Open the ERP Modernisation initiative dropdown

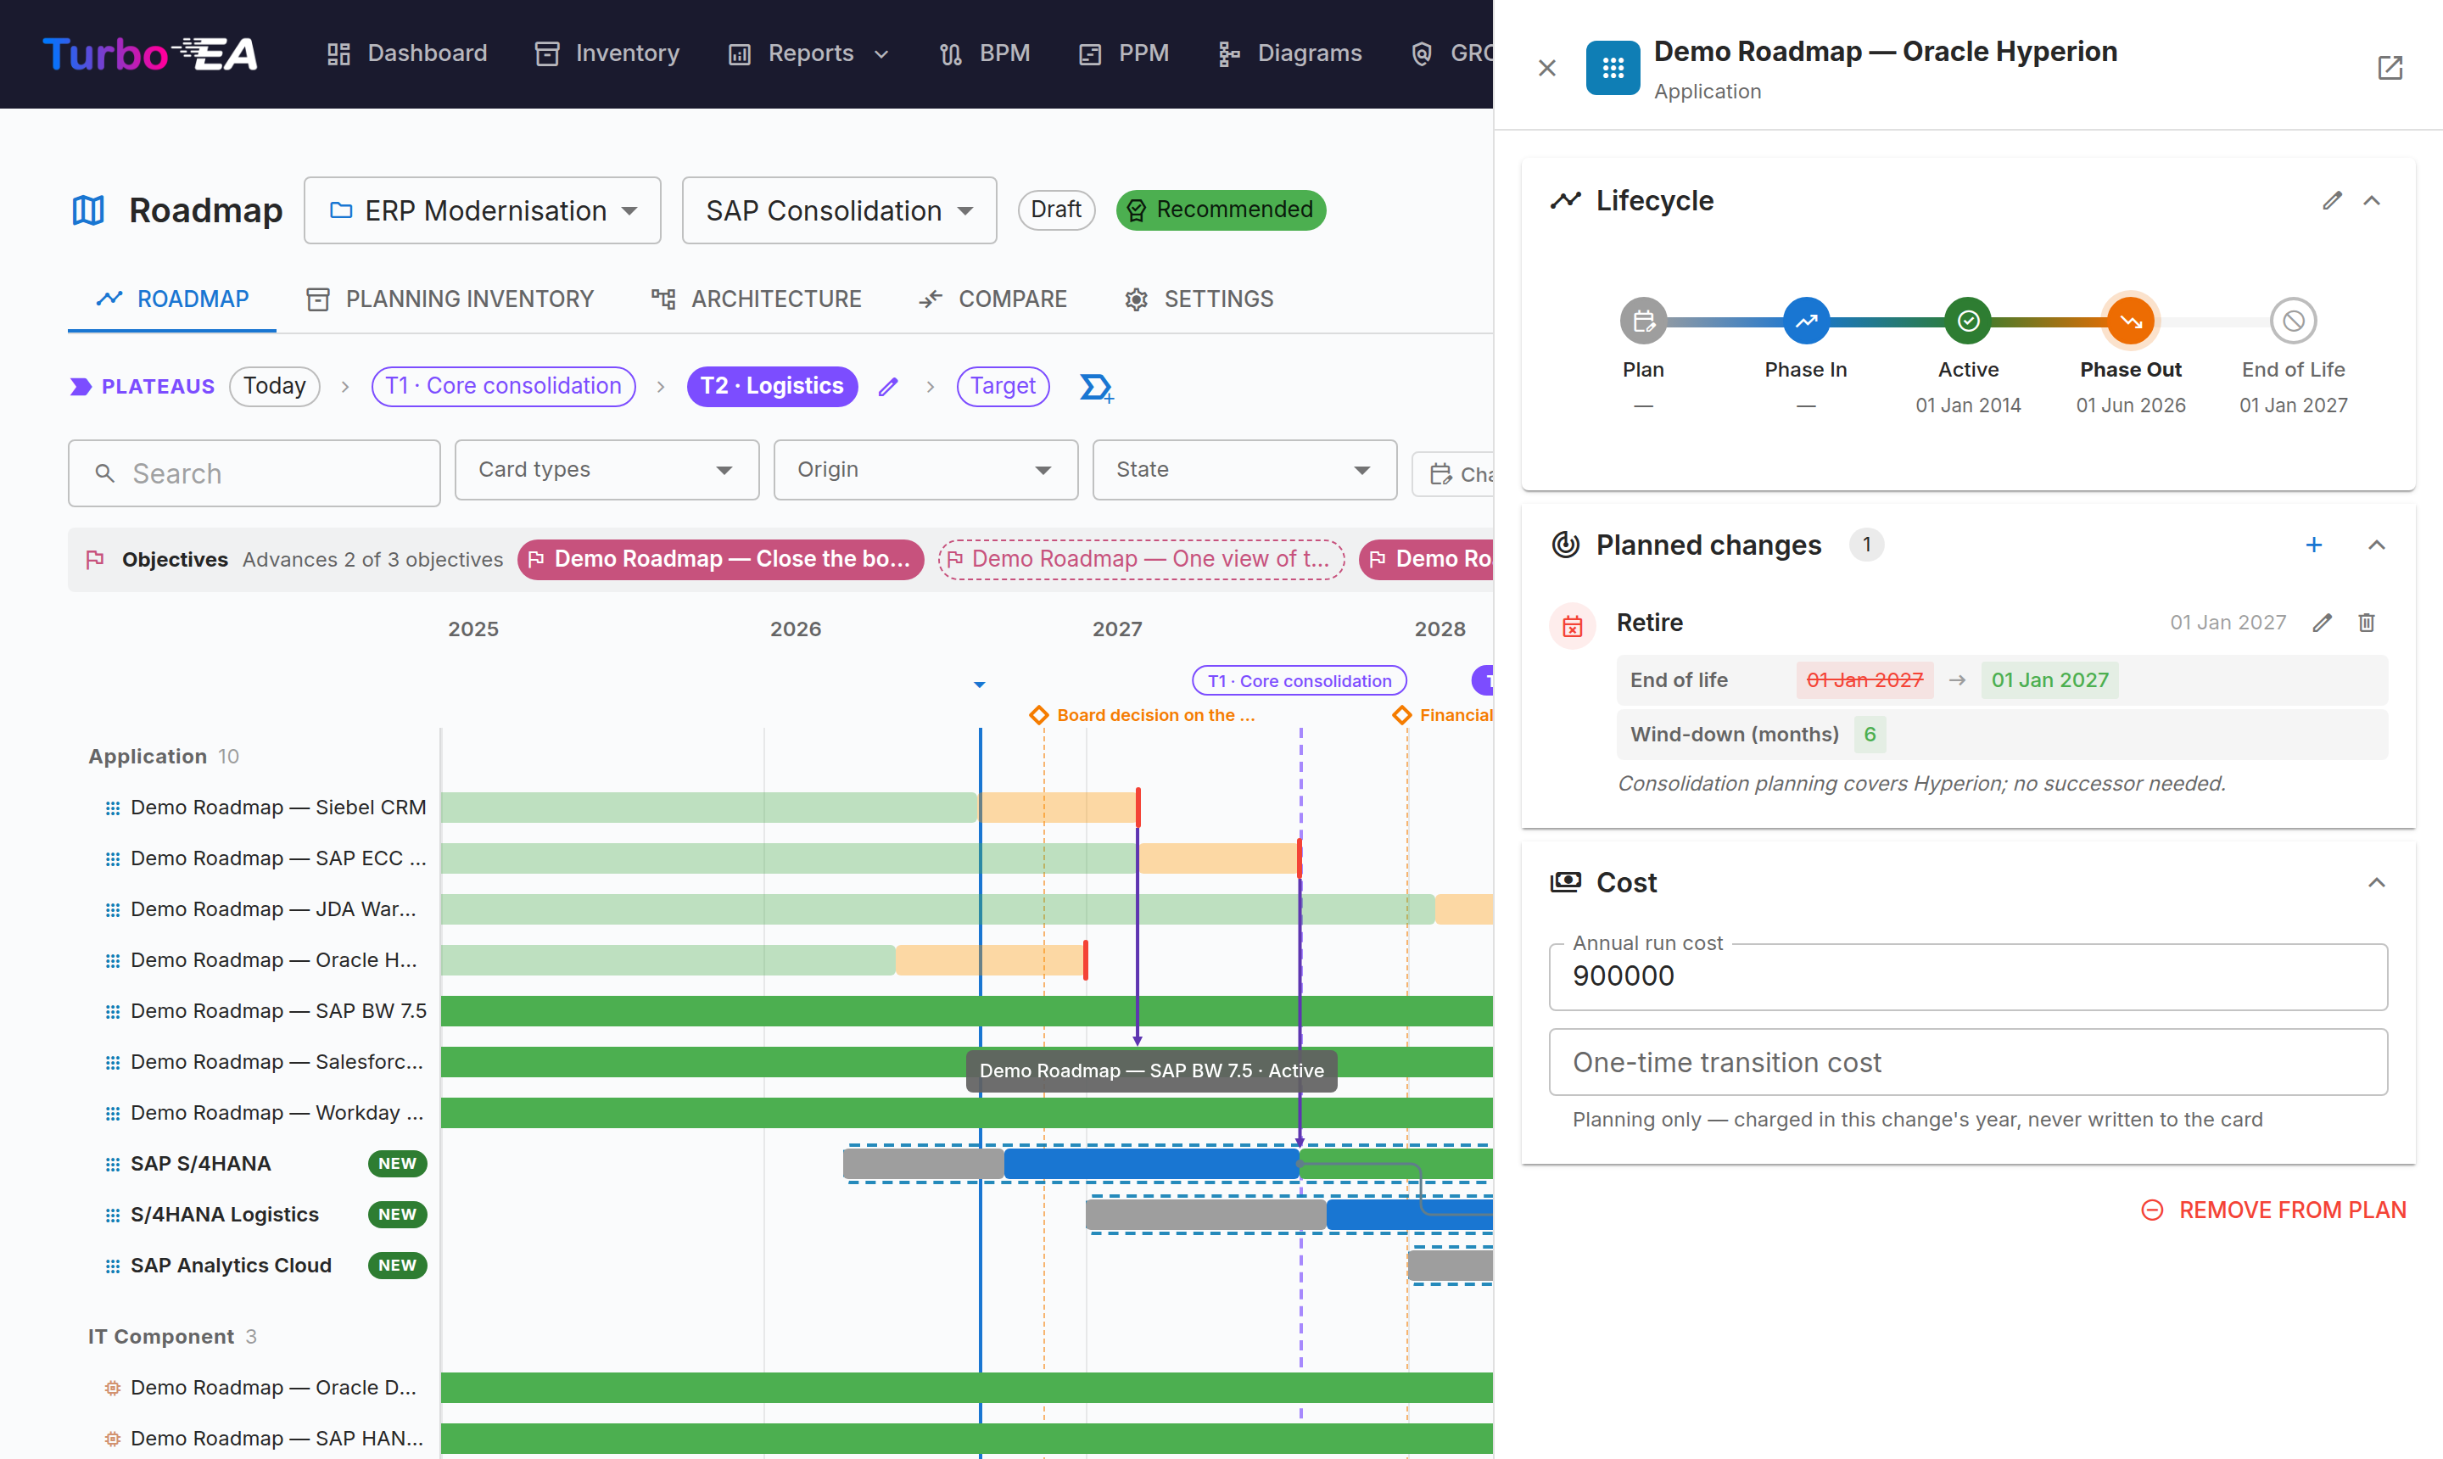coord(483,210)
